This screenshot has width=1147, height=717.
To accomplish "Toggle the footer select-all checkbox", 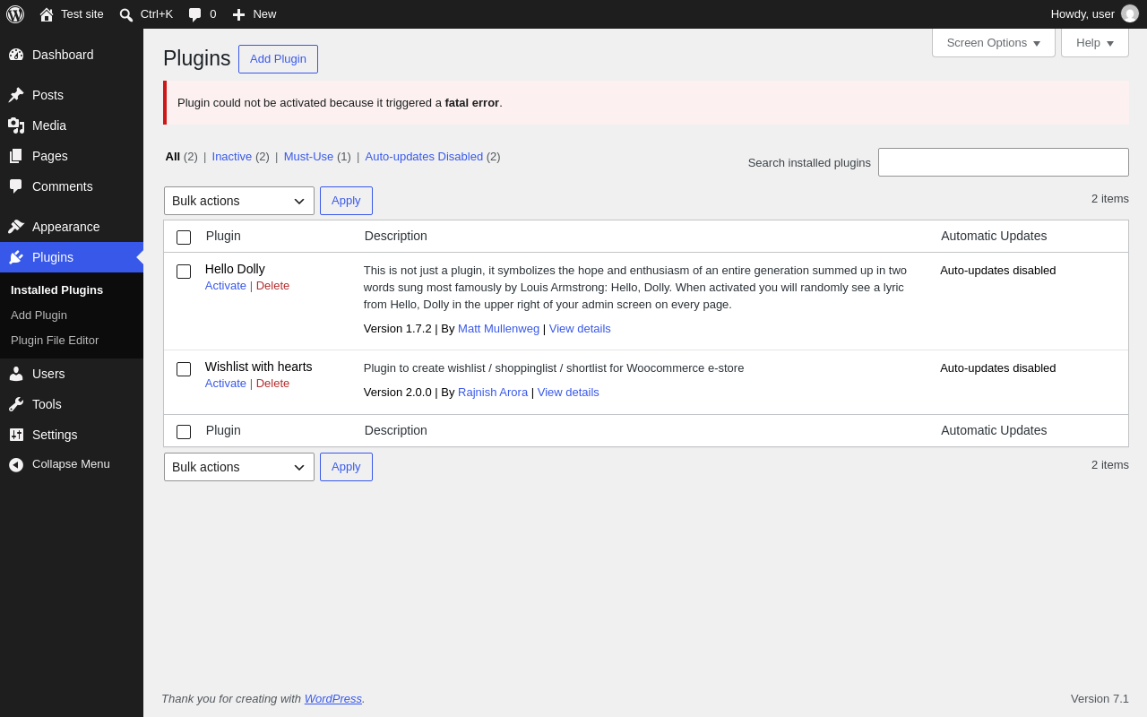I will [x=184, y=432].
